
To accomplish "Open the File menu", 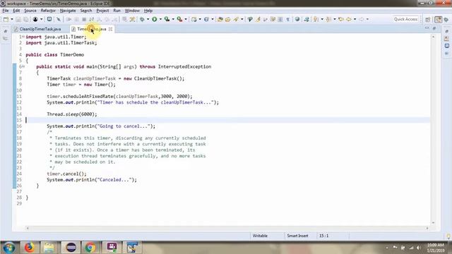I will 6,11.
